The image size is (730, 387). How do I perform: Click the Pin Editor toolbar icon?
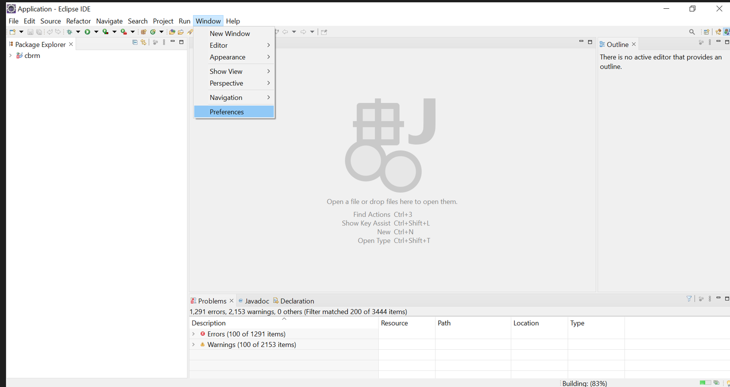click(x=324, y=32)
